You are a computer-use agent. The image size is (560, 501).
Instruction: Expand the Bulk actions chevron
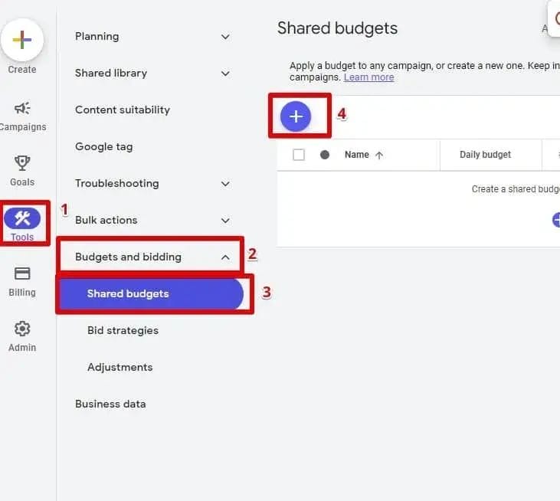click(225, 221)
